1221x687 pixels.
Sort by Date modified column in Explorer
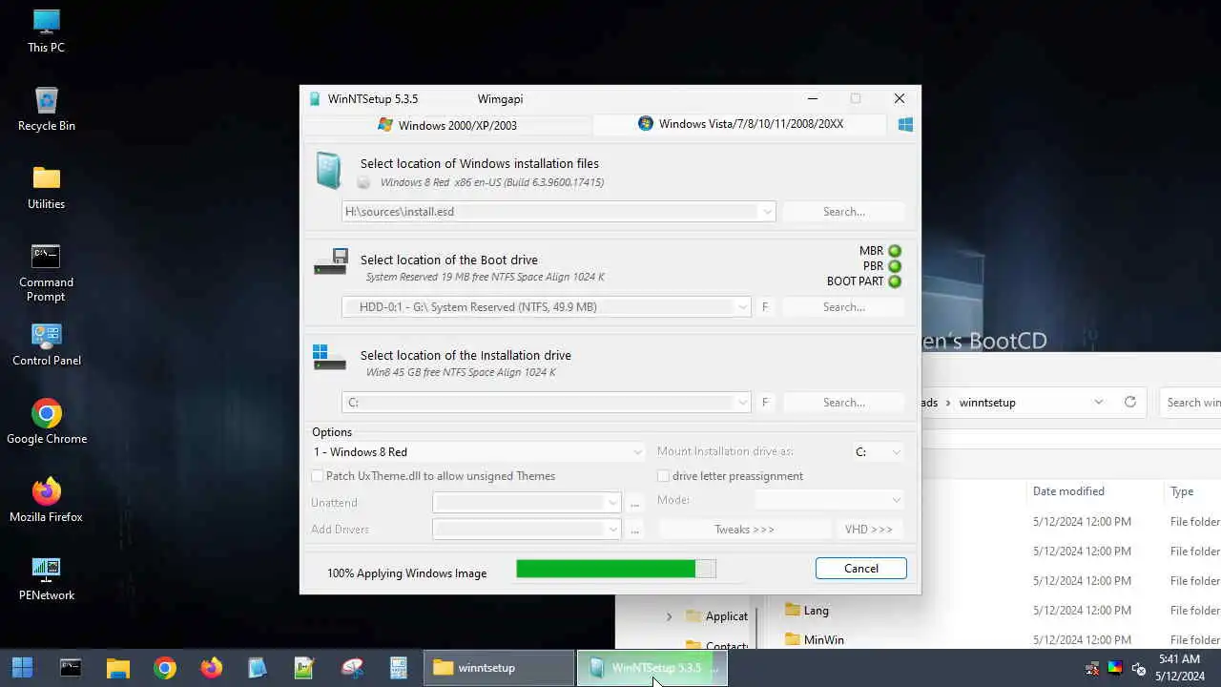tap(1068, 491)
